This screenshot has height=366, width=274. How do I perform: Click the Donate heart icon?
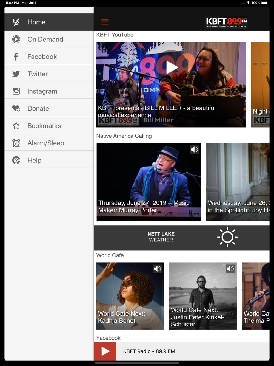coord(16,108)
